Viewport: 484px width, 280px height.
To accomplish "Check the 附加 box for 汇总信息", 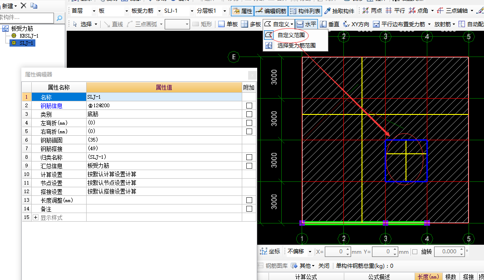I will click(x=249, y=166).
